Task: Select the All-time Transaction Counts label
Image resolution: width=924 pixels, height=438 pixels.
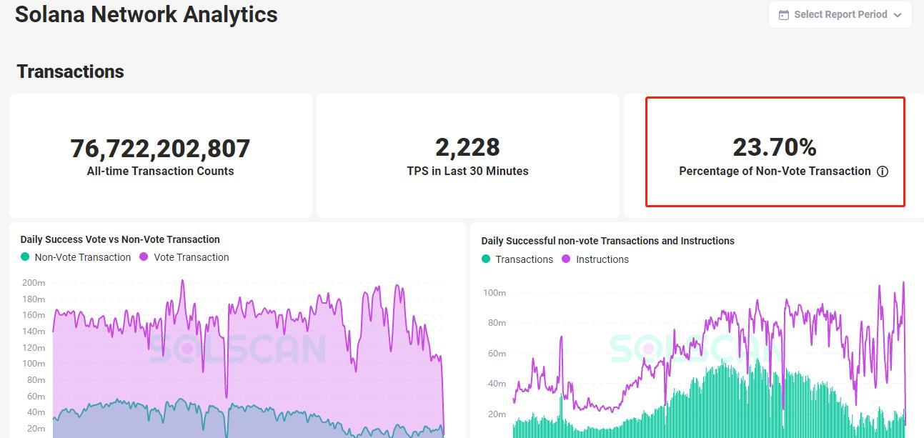Action: click(x=160, y=171)
